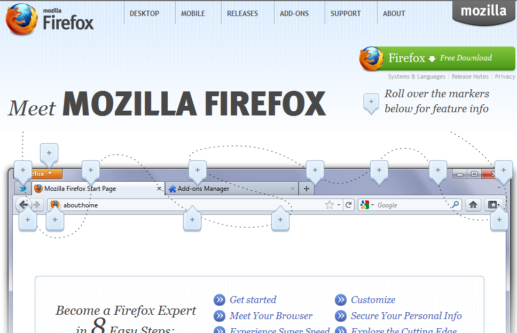Image resolution: width=517 pixels, height=333 pixels.
Task: Click the plus marker above the Add-ons Manager tab
Action: pyautogui.click(x=198, y=172)
